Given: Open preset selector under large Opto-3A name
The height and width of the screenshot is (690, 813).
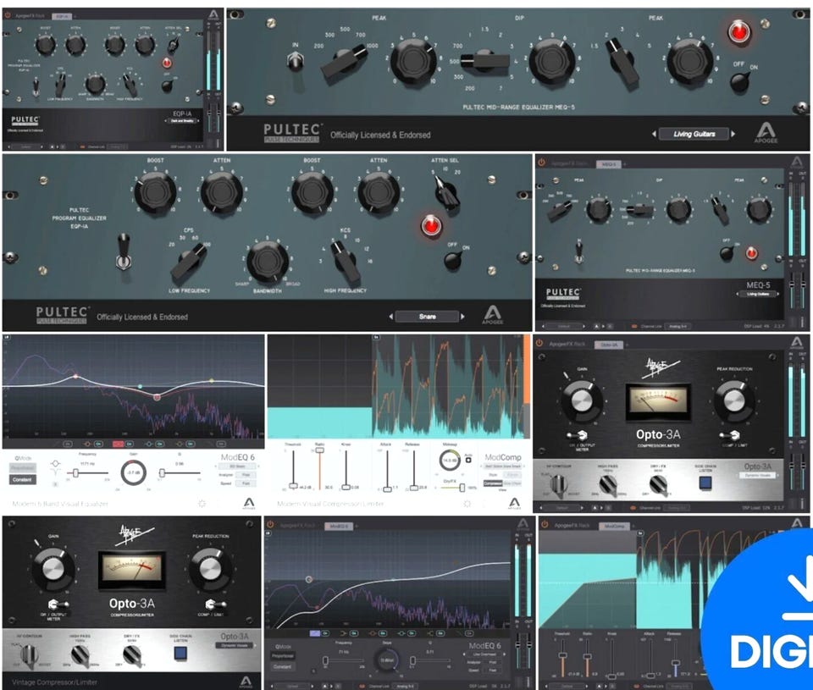Looking at the screenshot, I should point(235,645).
